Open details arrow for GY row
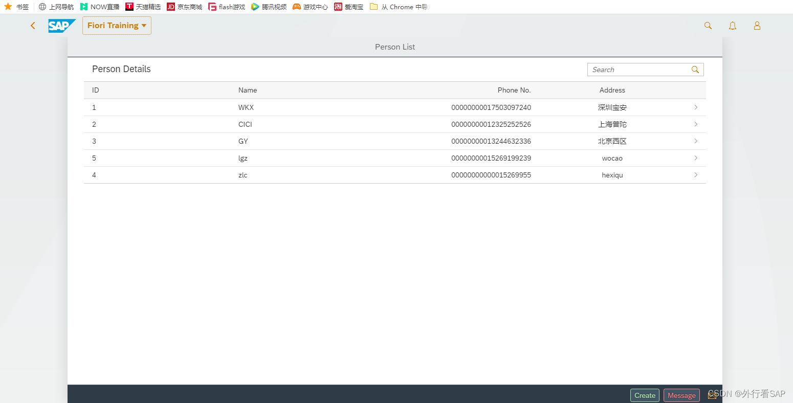Image resolution: width=793 pixels, height=403 pixels. (x=696, y=141)
